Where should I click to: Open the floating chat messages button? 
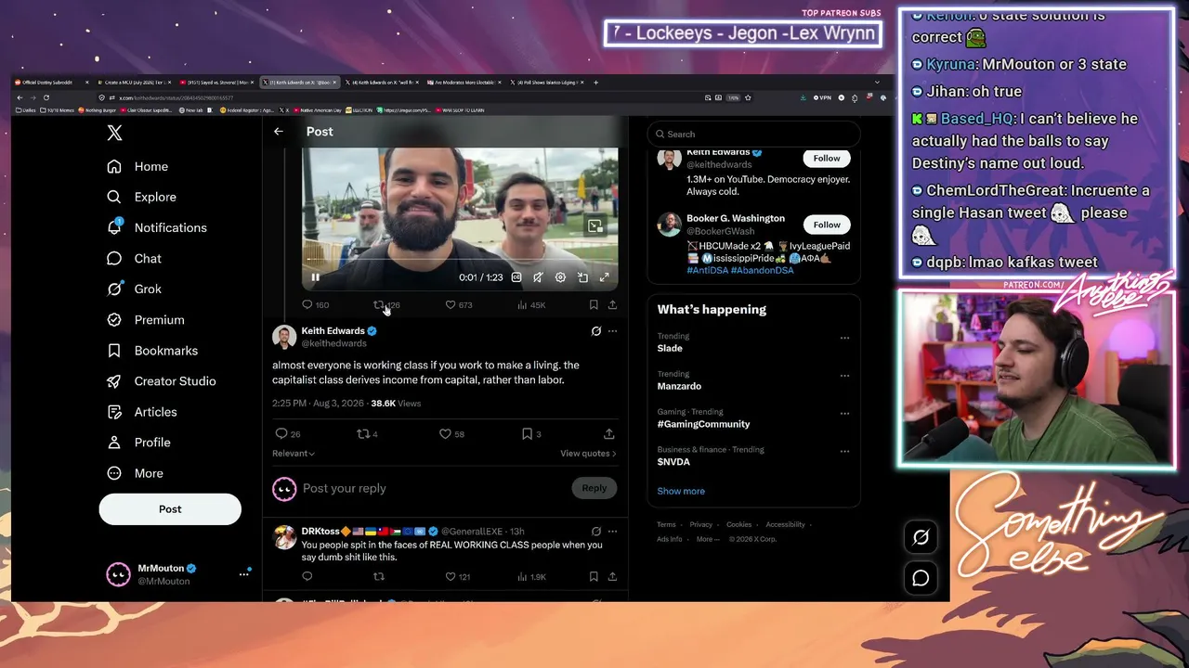click(921, 578)
